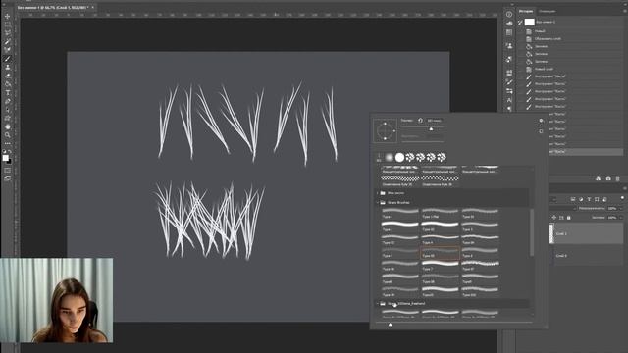Image resolution: width=628 pixels, height=353 pixels.
Task: Change the screen mode at toolbar bottom
Action: coord(7,178)
